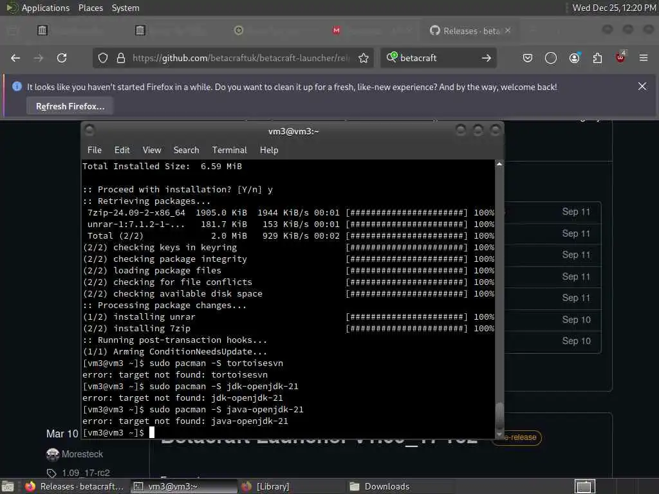
Task: Open the terminal Help menu
Action: pos(269,150)
